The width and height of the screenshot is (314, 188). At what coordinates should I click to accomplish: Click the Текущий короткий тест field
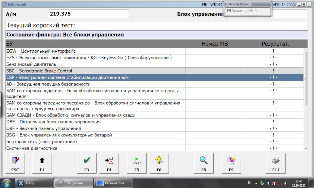point(157,25)
